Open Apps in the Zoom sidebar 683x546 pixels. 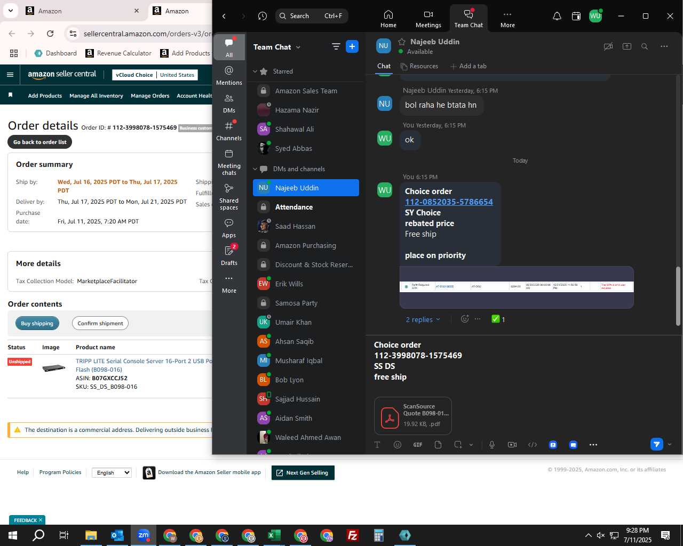(229, 228)
